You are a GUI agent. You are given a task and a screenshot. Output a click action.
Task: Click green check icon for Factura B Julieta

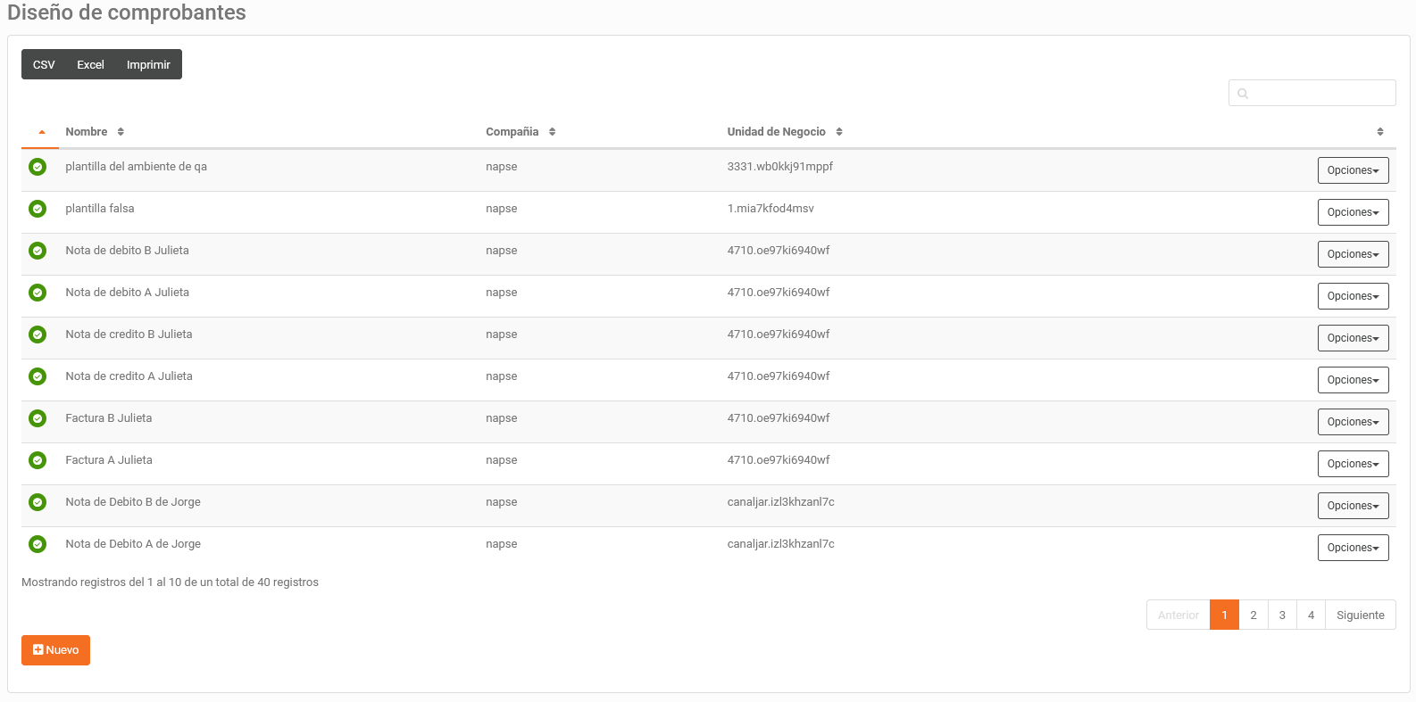tap(37, 418)
